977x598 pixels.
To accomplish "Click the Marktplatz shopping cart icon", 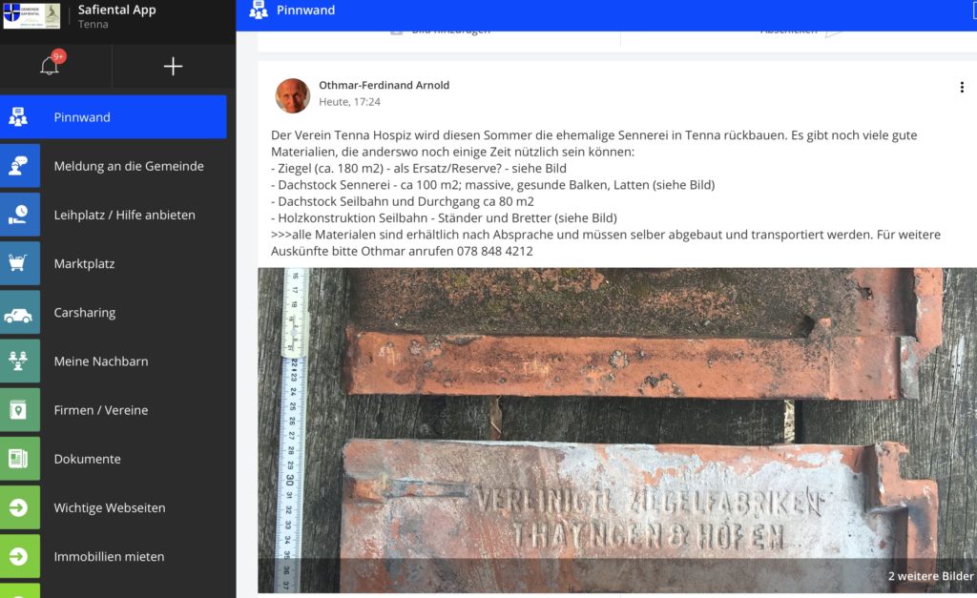I will click(x=19, y=263).
